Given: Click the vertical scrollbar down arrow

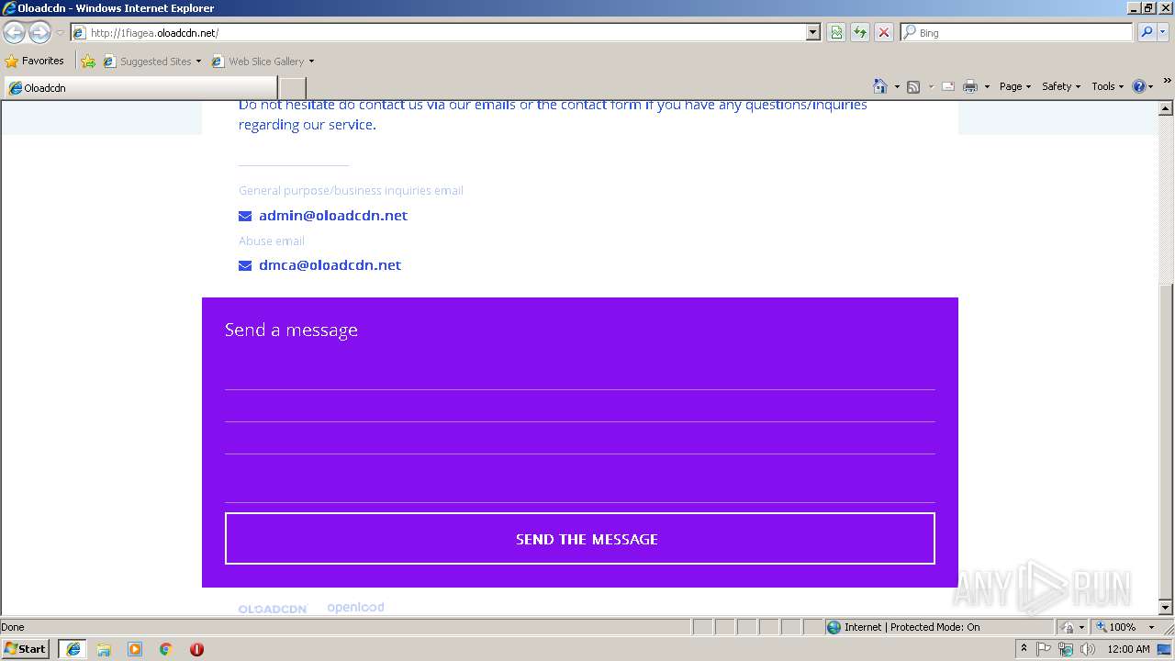Looking at the screenshot, I should [x=1167, y=608].
